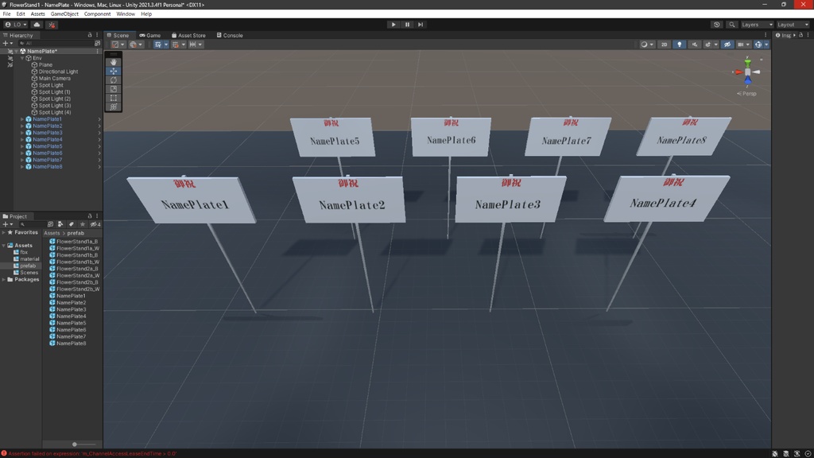The height and width of the screenshot is (458, 814).
Task: Switch to the Game tab
Action: pos(150,35)
